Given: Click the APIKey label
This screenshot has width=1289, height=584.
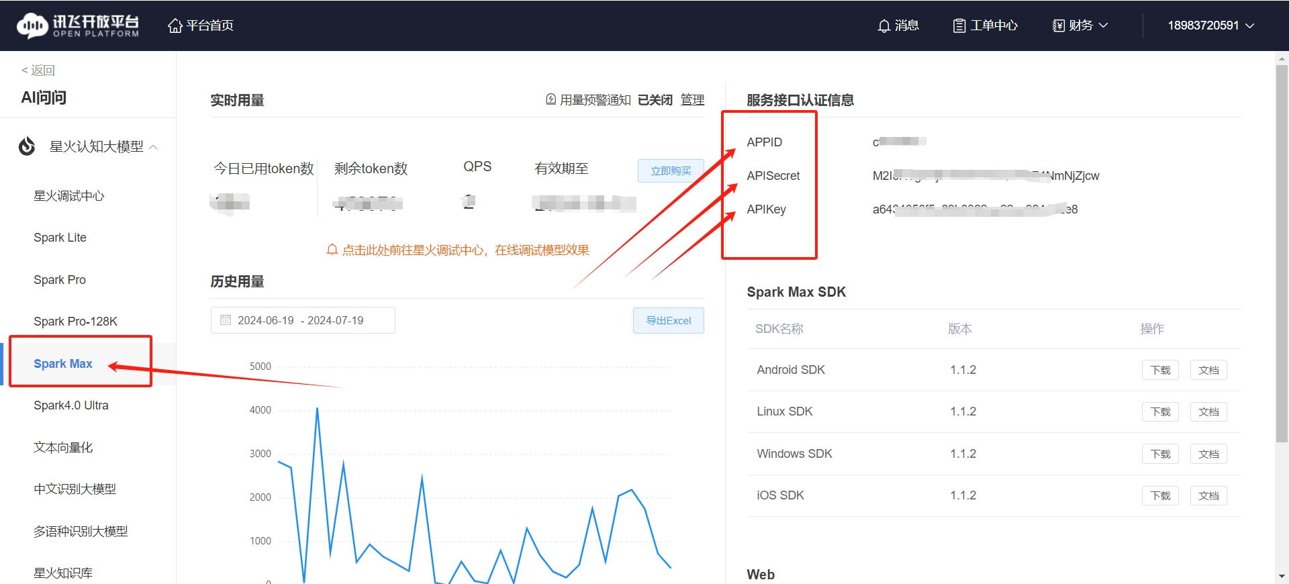Looking at the screenshot, I should [x=766, y=209].
